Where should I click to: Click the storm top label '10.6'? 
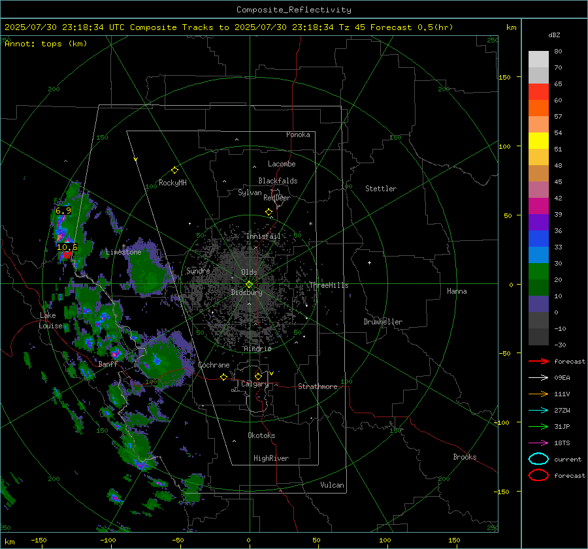tap(67, 247)
